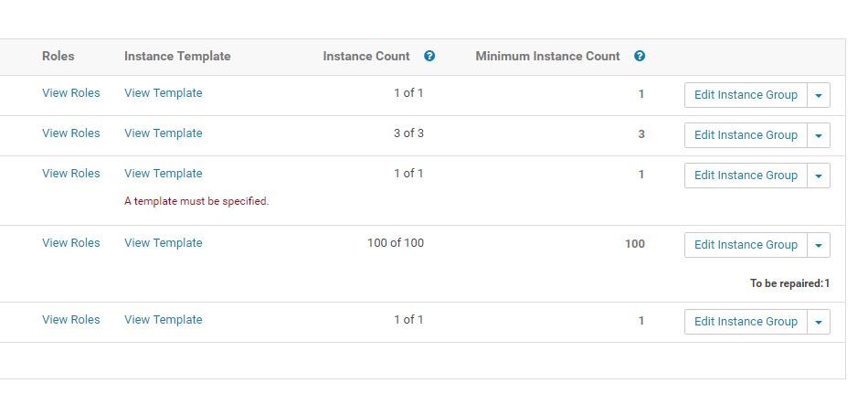868x394 pixels.
Task: Select 'A template must be specified.' error
Action: [196, 201]
